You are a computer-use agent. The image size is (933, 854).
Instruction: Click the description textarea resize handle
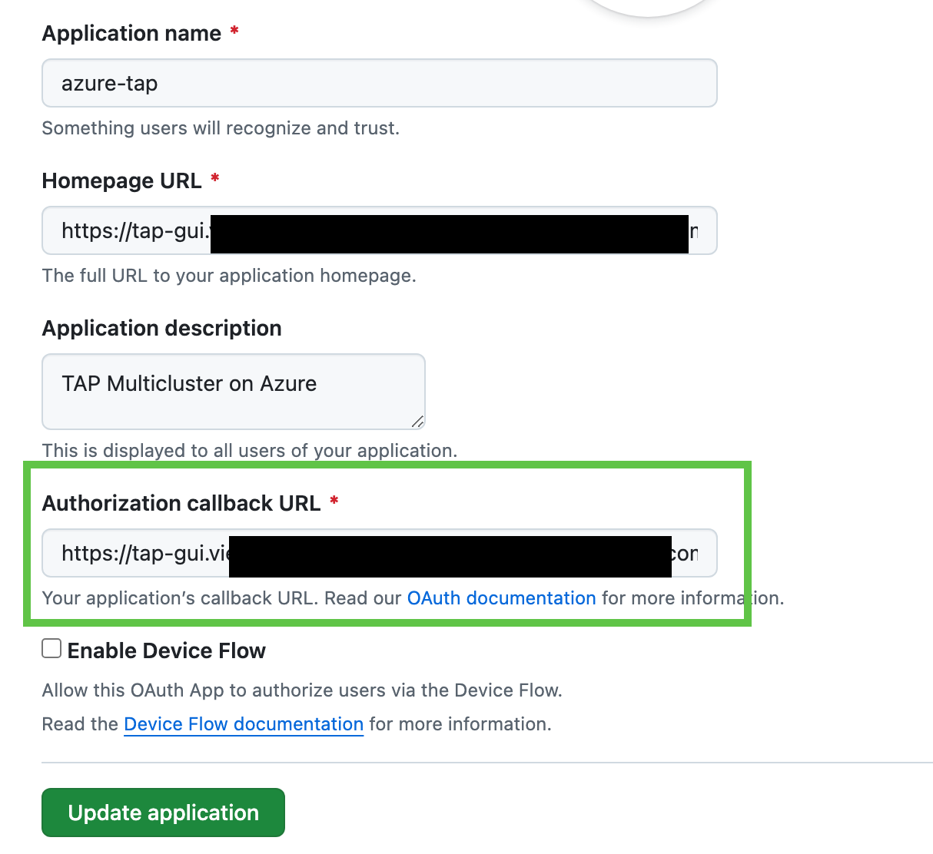tap(417, 421)
